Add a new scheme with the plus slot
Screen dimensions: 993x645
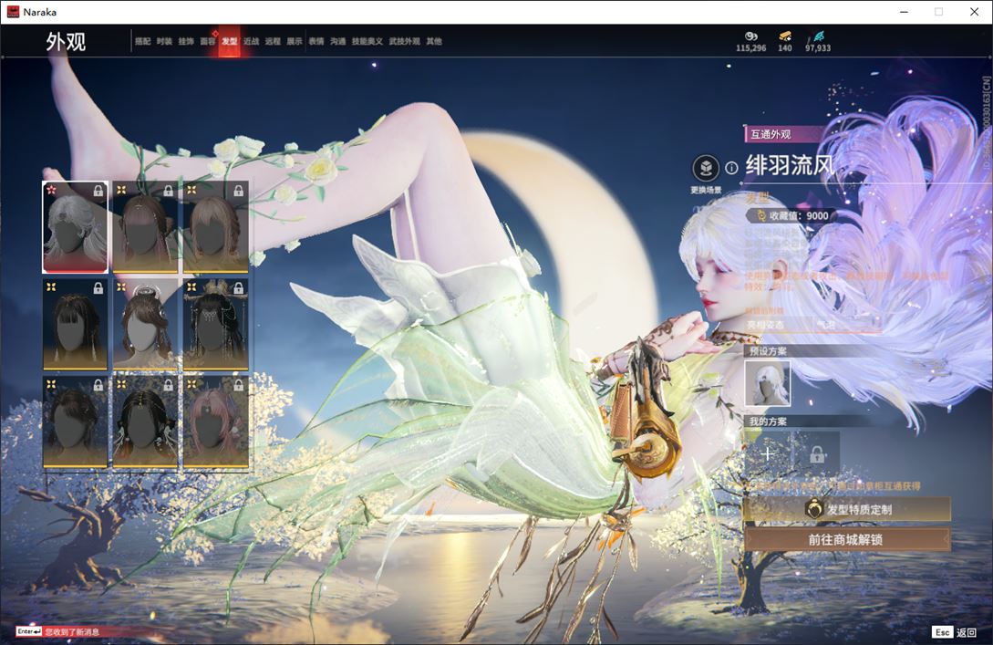[x=768, y=453]
